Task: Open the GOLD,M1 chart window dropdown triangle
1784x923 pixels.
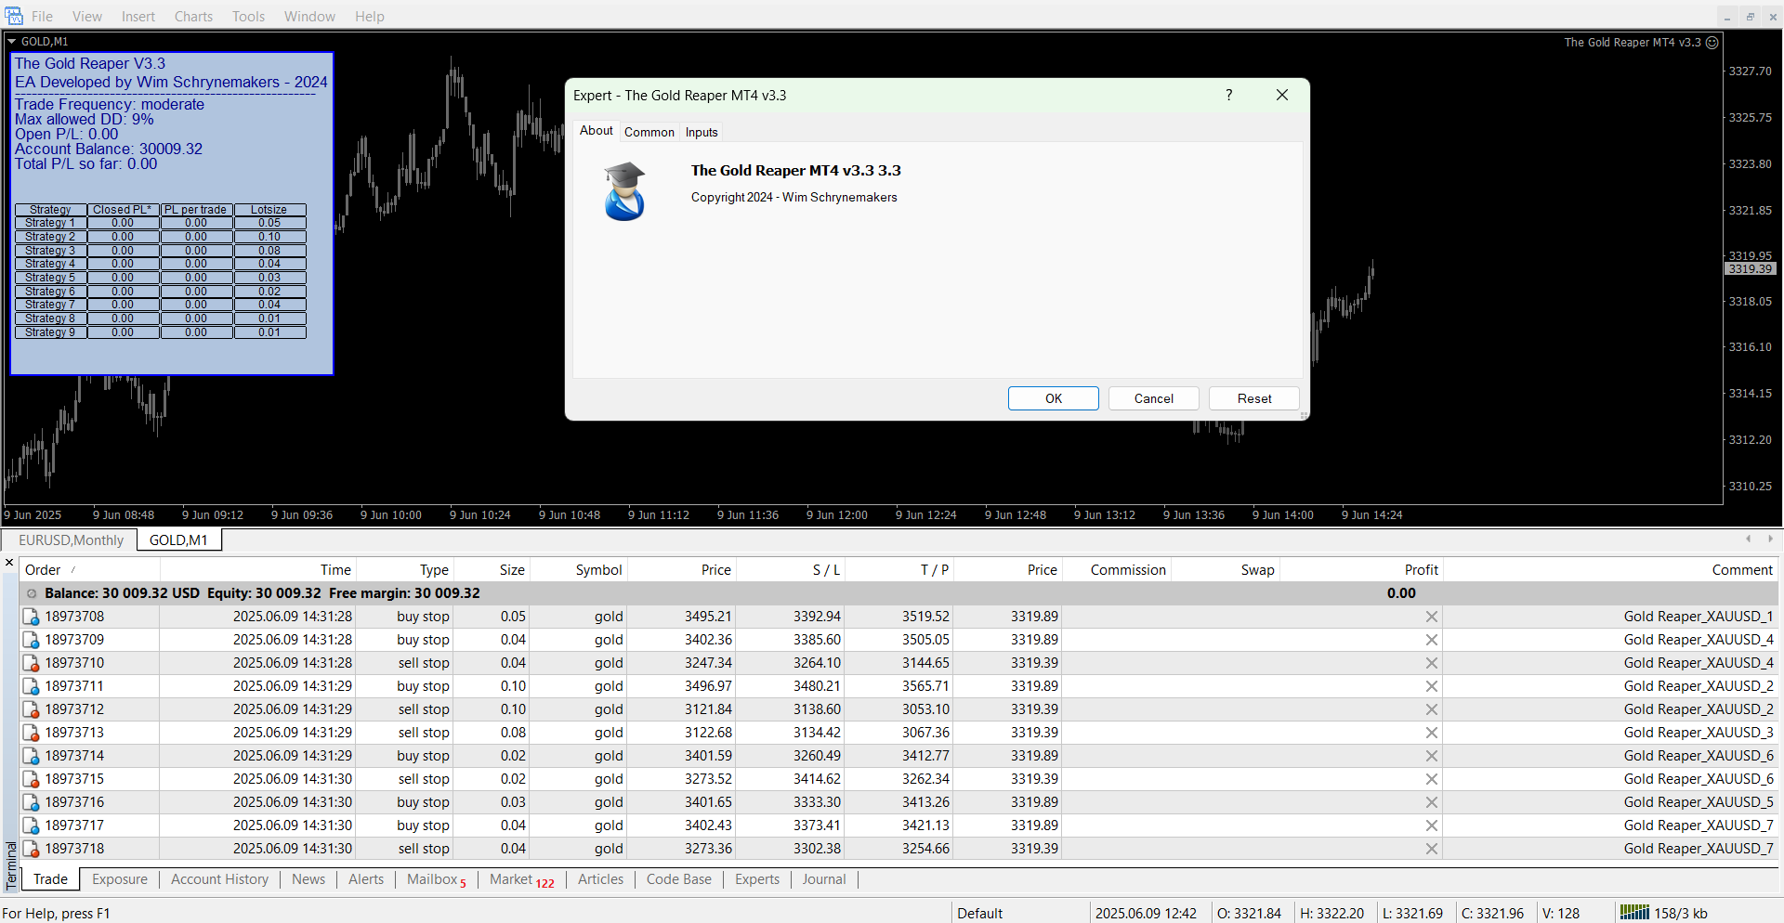Action: point(12,42)
